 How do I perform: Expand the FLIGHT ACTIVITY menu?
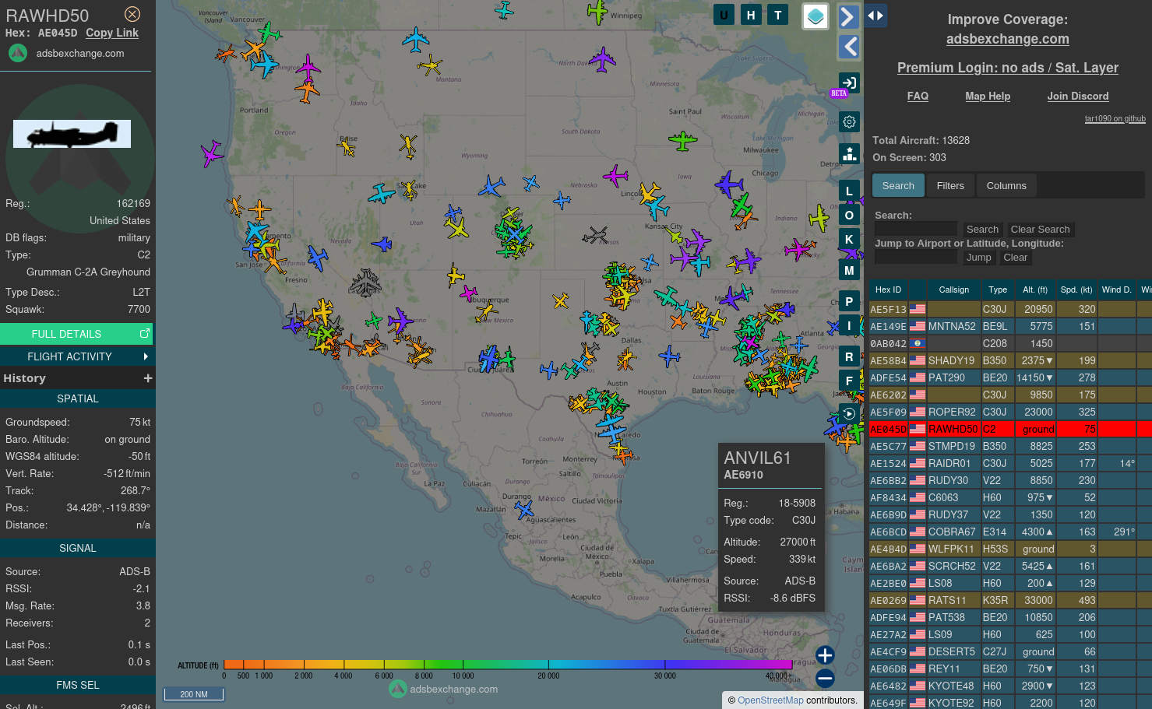point(76,356)
